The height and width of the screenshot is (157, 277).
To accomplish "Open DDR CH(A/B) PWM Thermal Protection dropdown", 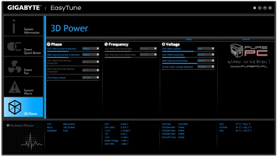I will [x=90, y=70].
